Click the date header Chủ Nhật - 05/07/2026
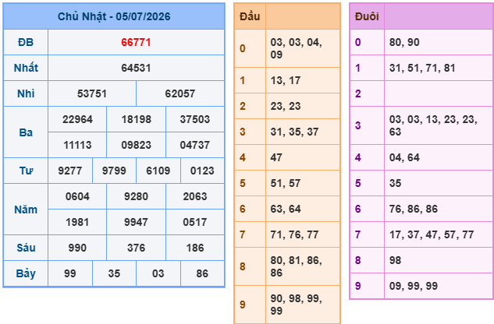494x324 pixels. (x=114, y=16)
